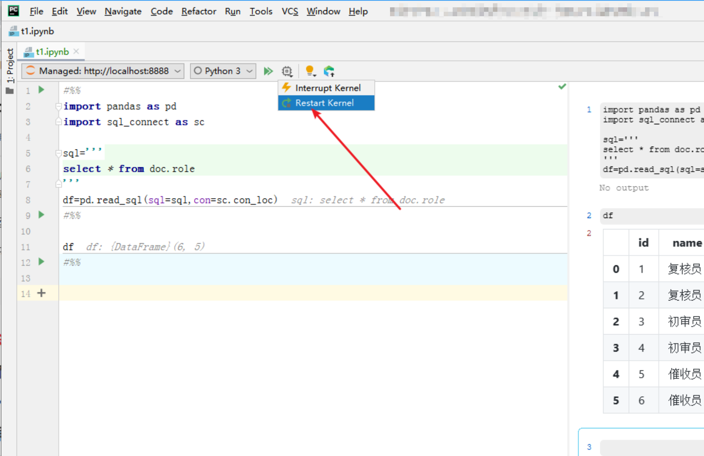Click the Jupyter variables icon in toolbar
The height and width of the screenshot is (456, 704).
coord(329,71)
